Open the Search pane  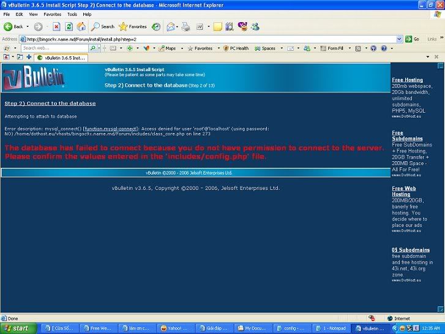pyautogui.click(x=103, y=27)
